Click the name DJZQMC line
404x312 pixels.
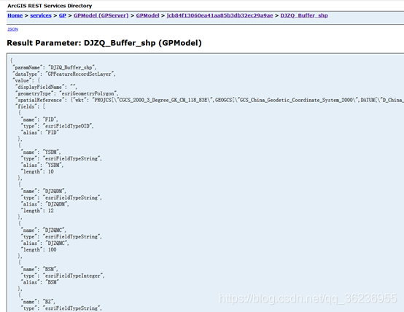click(x=44, y=230)
